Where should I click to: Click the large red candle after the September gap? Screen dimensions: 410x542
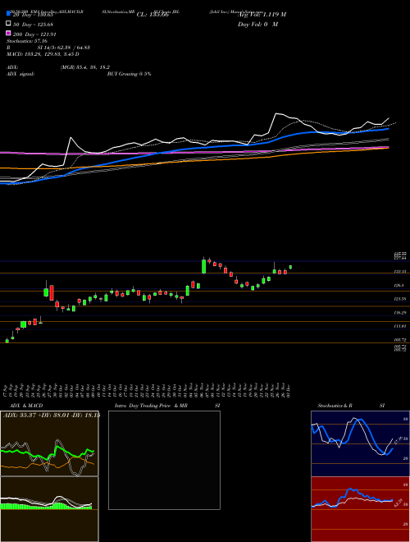coord(52,292)
